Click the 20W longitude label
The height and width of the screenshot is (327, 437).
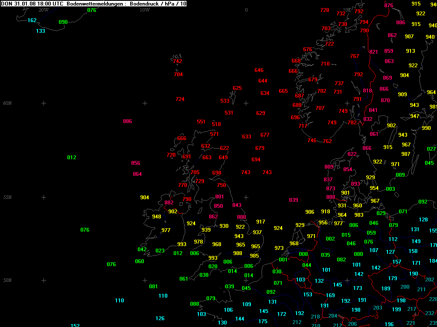click(x=44, y=10)
